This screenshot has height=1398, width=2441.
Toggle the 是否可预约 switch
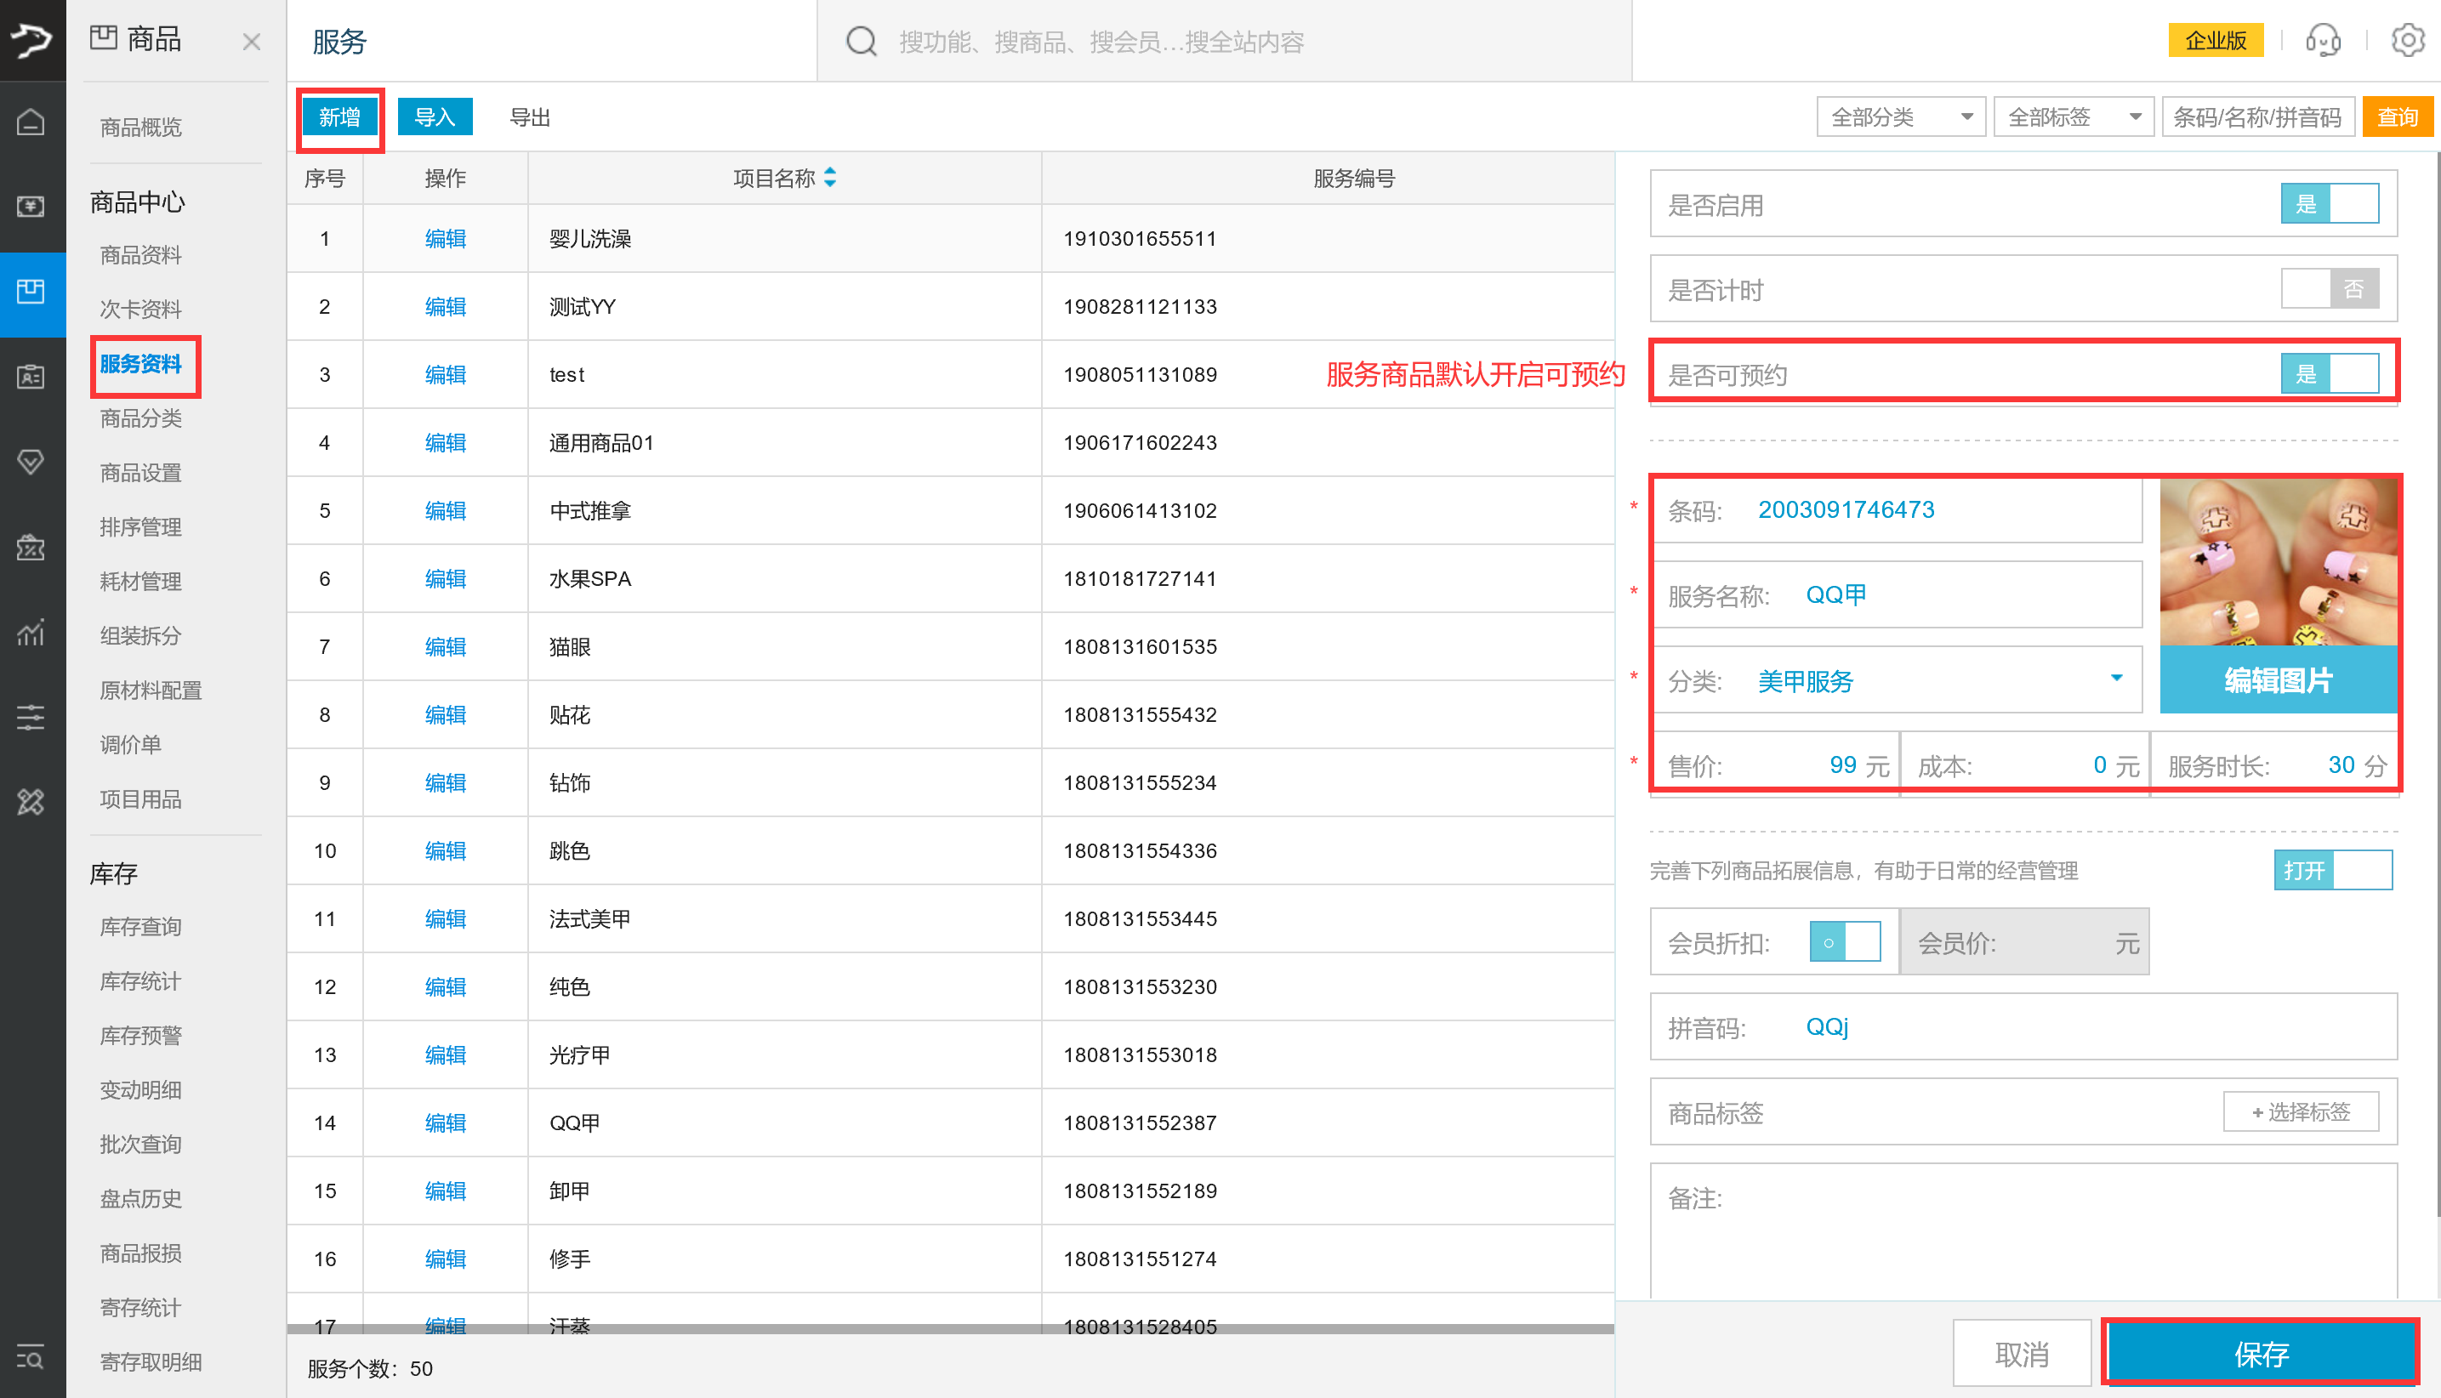2330,373
